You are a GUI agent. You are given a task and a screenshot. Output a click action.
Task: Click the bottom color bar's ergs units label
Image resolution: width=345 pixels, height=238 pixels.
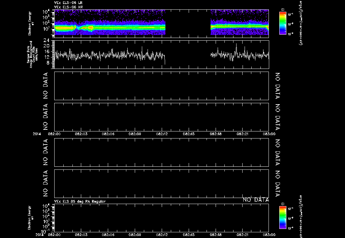click(x=301, y=216)
